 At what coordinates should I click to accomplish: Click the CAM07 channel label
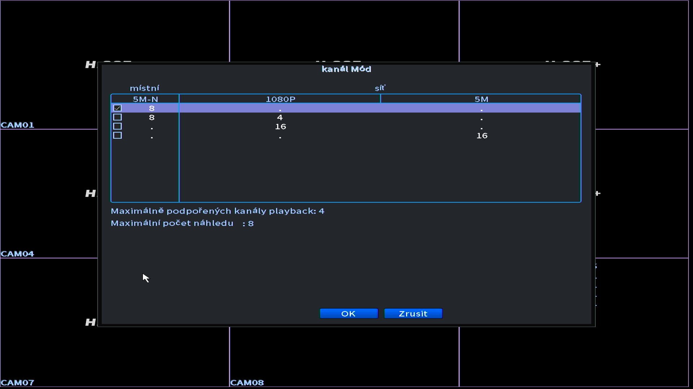(x=17, y=383)
